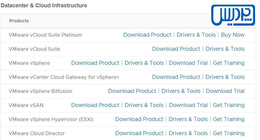Image resolution: width=260 pixels, height=140 pixels.
Task: Click the Products column header
Action: [19, 21]
